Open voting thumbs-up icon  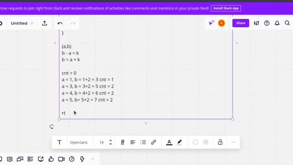51,159
